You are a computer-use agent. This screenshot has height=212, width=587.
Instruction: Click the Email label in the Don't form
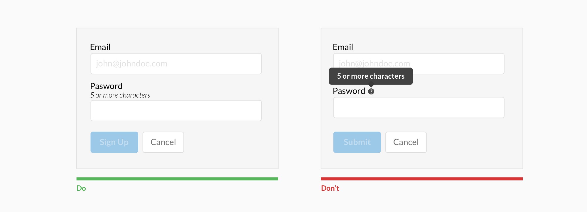[x=343, y=47]
